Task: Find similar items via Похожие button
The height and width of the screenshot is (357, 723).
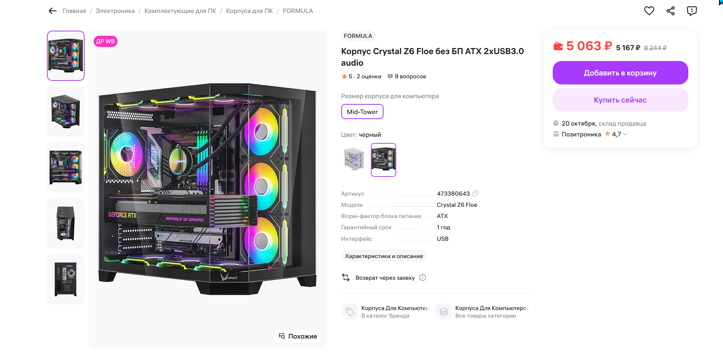Action: [298, 336]
